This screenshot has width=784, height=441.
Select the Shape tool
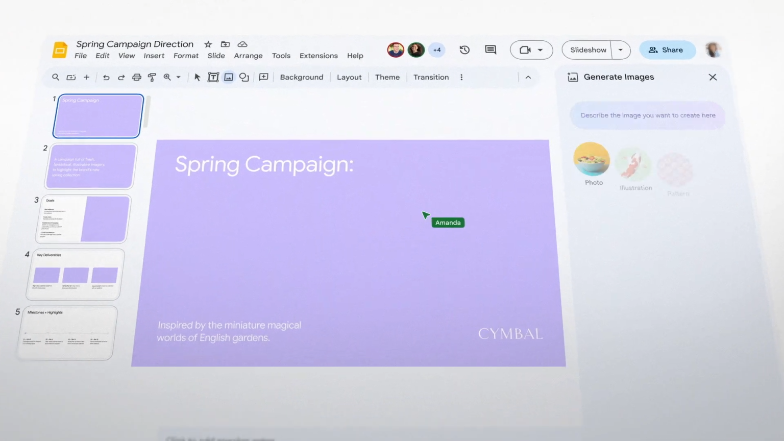click(244, 77)
